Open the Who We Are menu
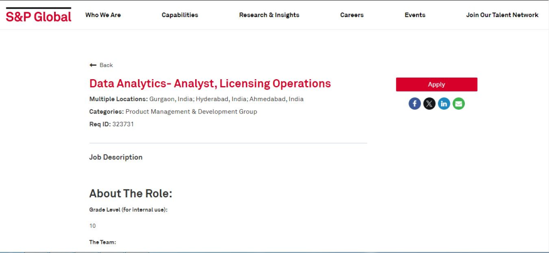Screen dimensions: 549x253 point(103,15)
